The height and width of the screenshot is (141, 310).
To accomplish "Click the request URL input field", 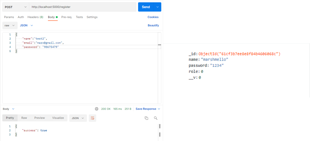I will 83,7.
